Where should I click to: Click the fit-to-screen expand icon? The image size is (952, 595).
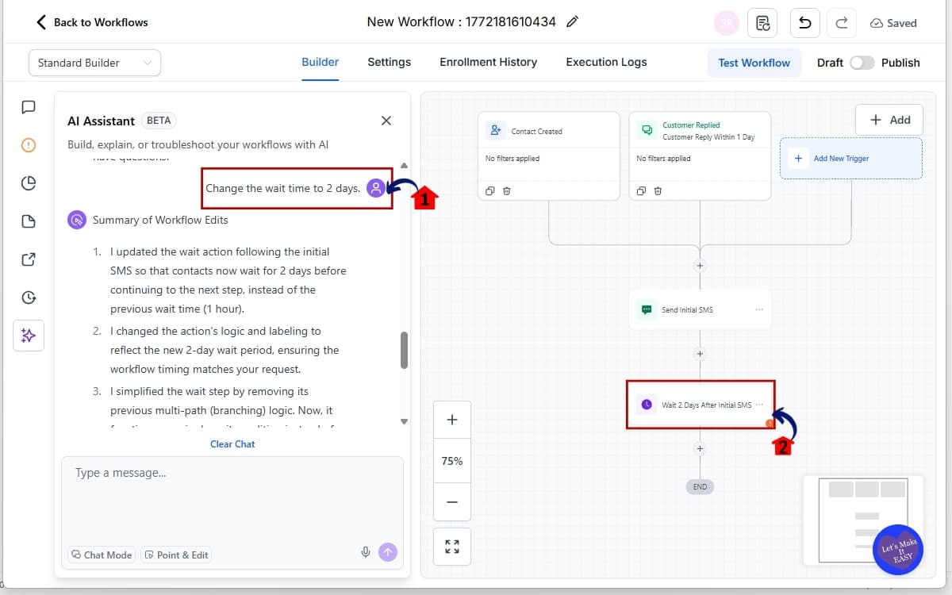coord(452,547)
